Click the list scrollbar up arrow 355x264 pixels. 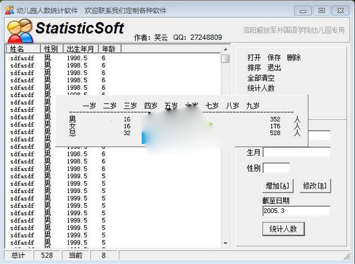tap(225, 49)
